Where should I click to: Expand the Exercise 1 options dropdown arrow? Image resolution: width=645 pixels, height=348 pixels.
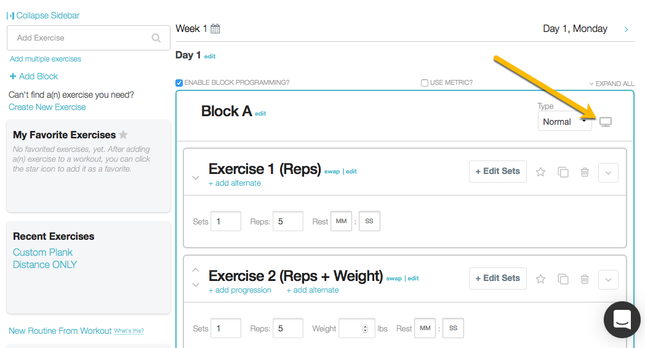tap(608, 173)
